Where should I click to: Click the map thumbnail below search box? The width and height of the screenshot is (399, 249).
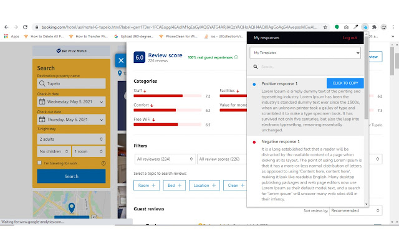(71, 205)
